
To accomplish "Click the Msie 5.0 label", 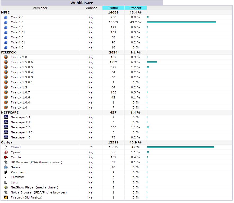I will pyautogui.click(x=17, y=37).
